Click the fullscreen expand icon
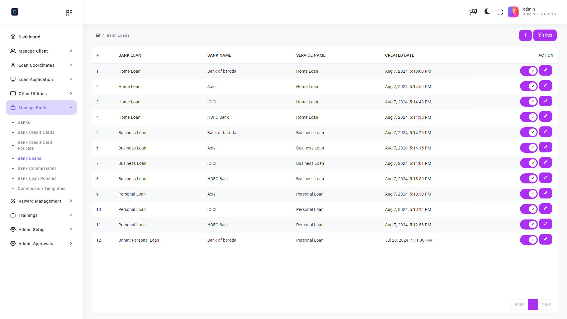Image resolution: width=567 pixels, height=319 pixels. (x=500, y=12)
